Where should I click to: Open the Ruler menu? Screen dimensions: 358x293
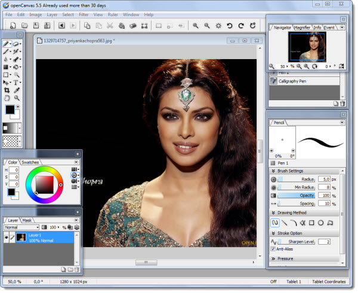point(113,14)
